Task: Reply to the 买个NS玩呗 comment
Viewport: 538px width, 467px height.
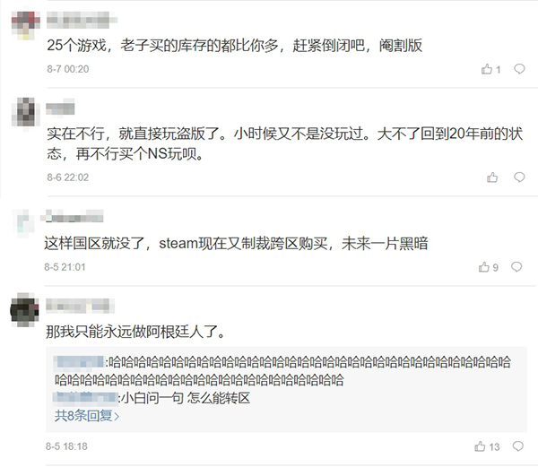Action: 519,177
